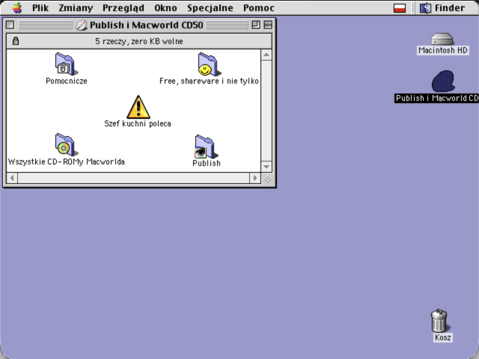The height and width of the screenshot is (359, 479).
Task: Click the horizontal scrollbar left arrow
Action: [x=12, y=178]
